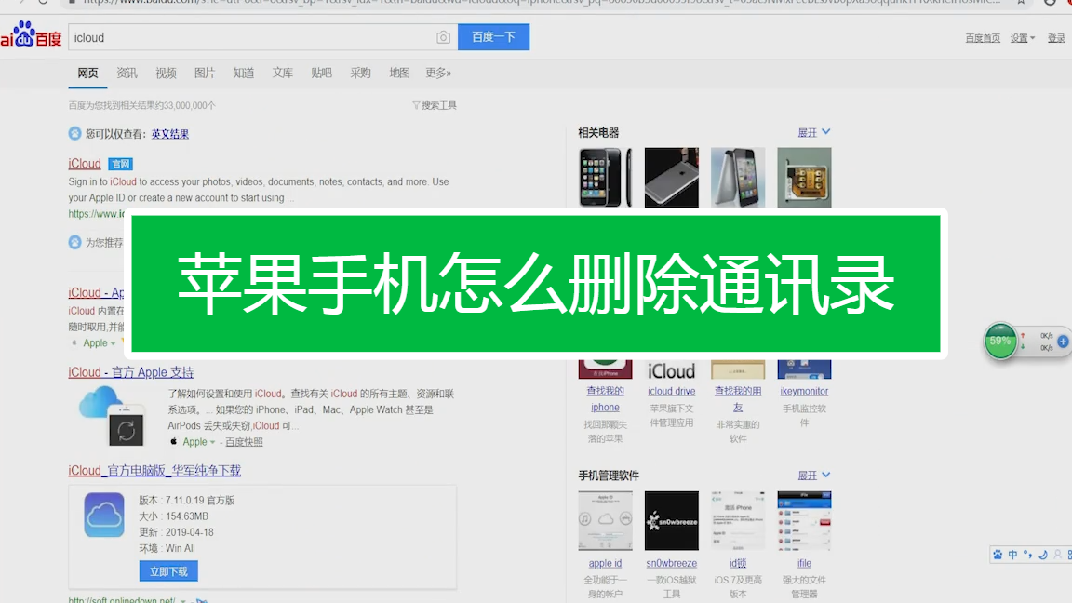Click the ifile thumbnail image

coord(804,520)
